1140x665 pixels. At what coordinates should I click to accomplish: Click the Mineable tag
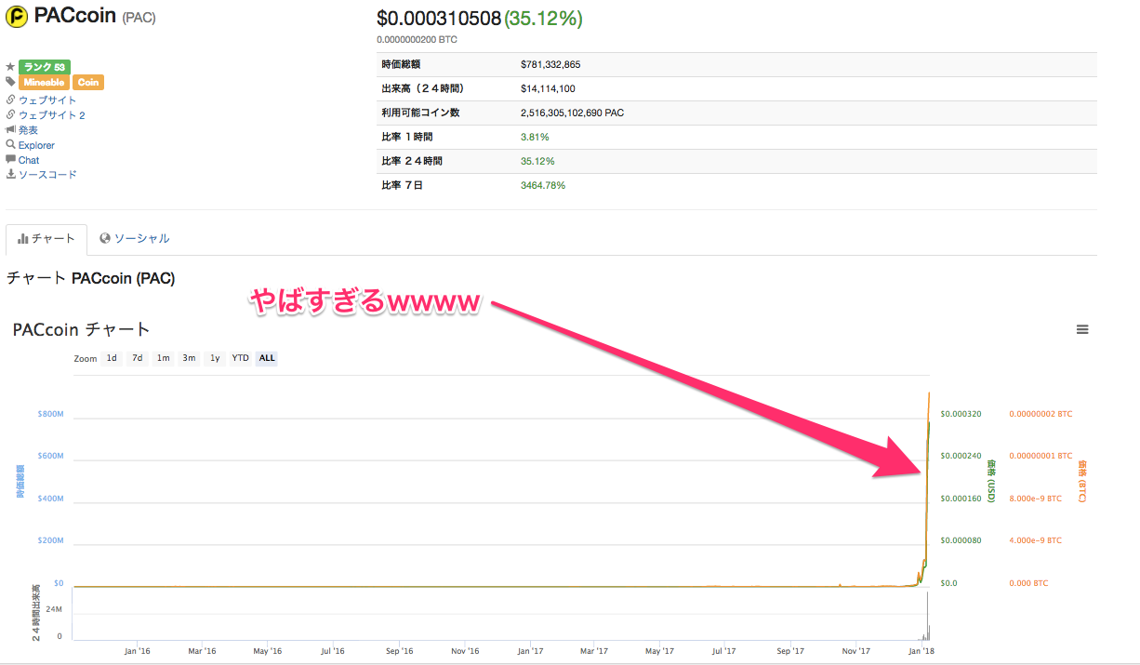[44, 83]
